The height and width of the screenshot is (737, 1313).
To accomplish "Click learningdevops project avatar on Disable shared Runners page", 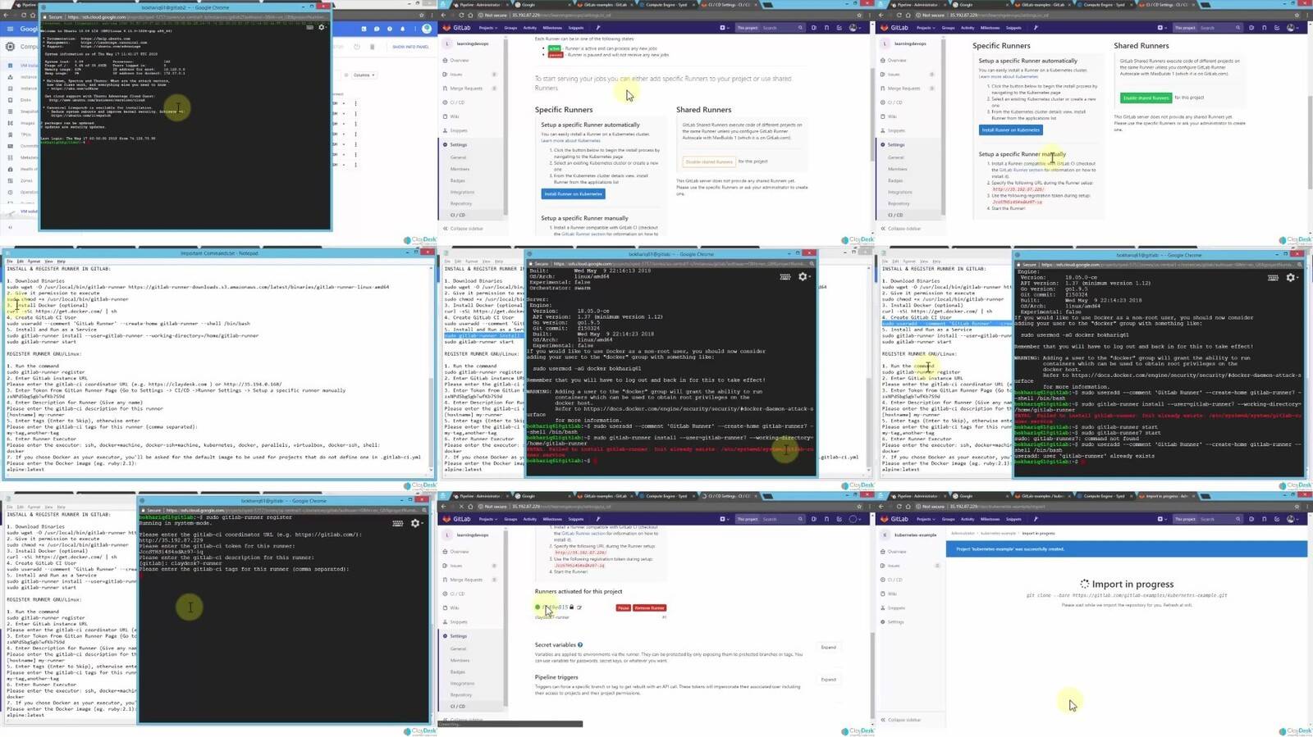I will point(447,43).
